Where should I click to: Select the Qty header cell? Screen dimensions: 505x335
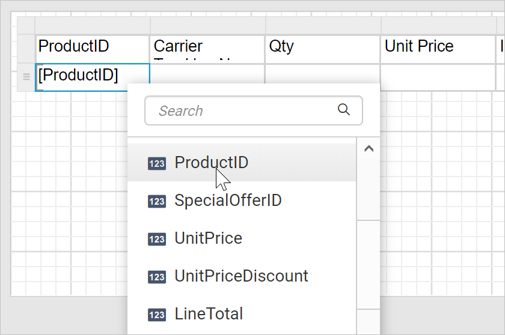[322, 49]
